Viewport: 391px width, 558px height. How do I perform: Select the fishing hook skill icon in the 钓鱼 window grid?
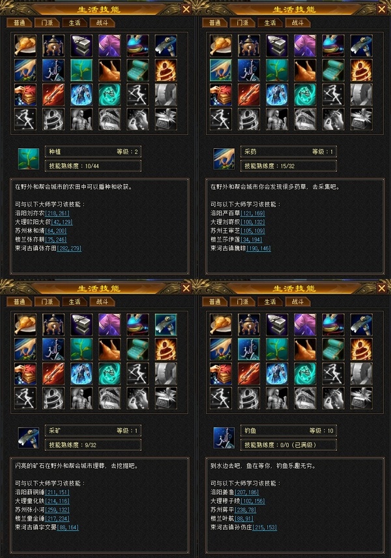(x=249, y=349)
